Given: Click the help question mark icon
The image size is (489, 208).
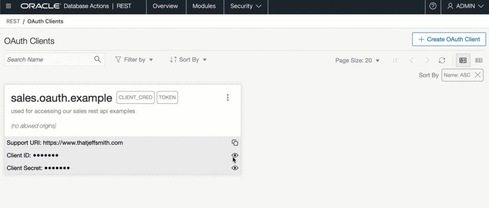Looking at the screenshot, I should tap(433, 7).
